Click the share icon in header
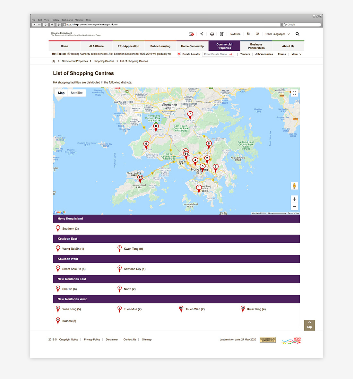Screen dimensions: 353x379 pos(202,34)
